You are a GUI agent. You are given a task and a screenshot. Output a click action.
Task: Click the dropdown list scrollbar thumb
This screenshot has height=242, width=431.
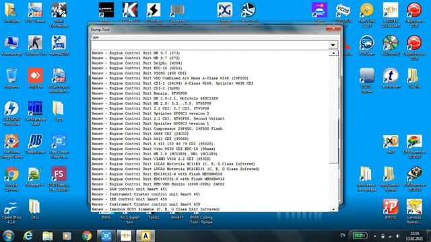click(333, 140)
